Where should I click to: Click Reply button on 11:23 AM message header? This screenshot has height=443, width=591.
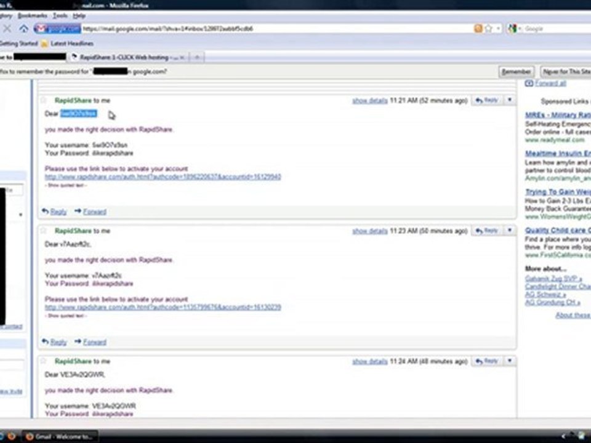coord(487,231)
